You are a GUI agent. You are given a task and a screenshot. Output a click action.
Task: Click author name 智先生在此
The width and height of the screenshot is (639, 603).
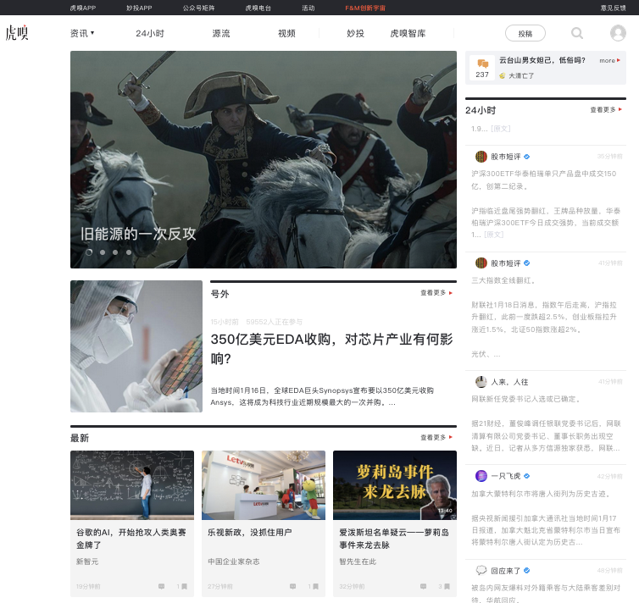tap(358, 562)
